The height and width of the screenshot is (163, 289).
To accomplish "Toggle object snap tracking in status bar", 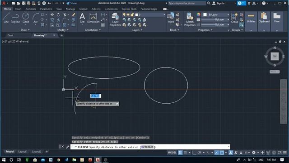I will [216, 153].
